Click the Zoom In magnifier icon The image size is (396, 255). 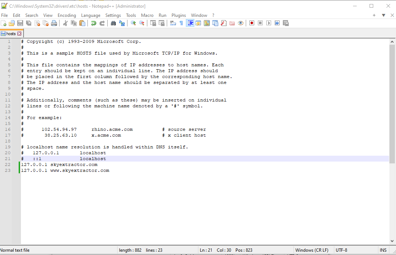click(x=133, y=23)
